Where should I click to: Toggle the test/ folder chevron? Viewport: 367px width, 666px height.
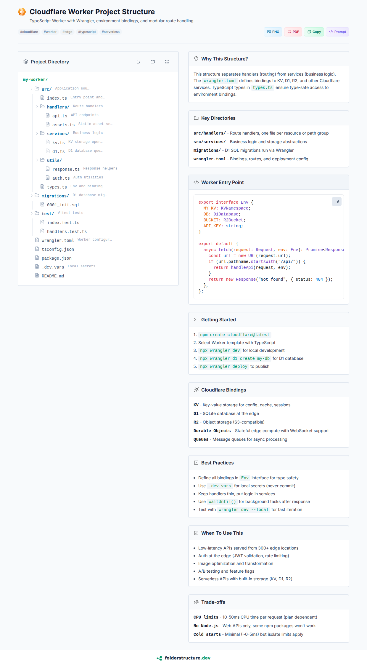coord(32,213)
